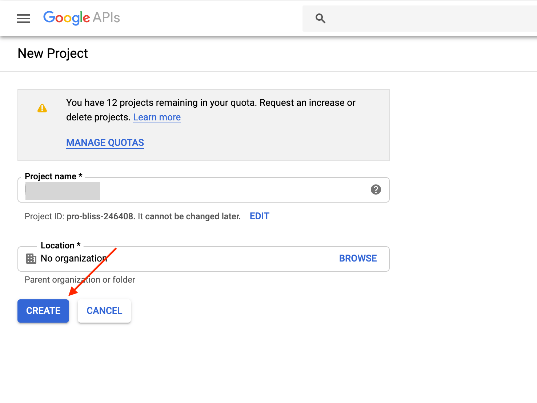
Task: Click the pro-bliss-246408 project ID text
Action: coord(100,216)
